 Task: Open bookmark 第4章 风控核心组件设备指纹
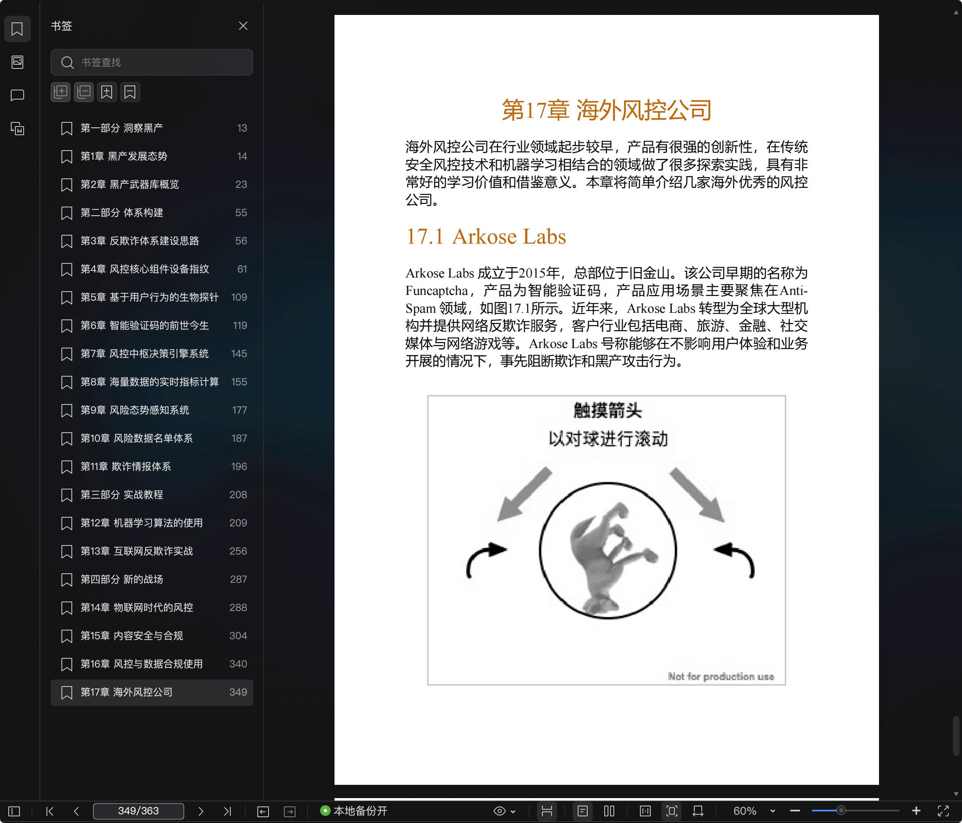tap(152, 269)
